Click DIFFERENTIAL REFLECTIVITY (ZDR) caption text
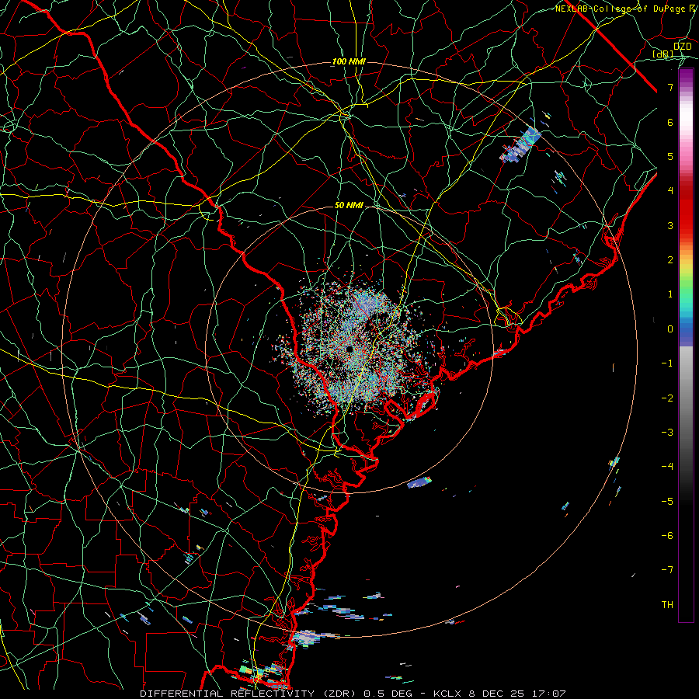This screenshot has width=699, height=699. (249, 694)
